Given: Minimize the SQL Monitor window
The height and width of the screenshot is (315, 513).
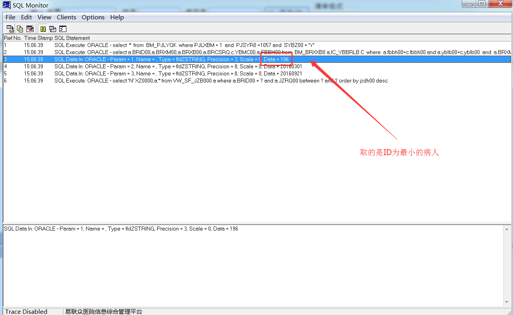Looking at the screenshot, I should pos(469,4).
